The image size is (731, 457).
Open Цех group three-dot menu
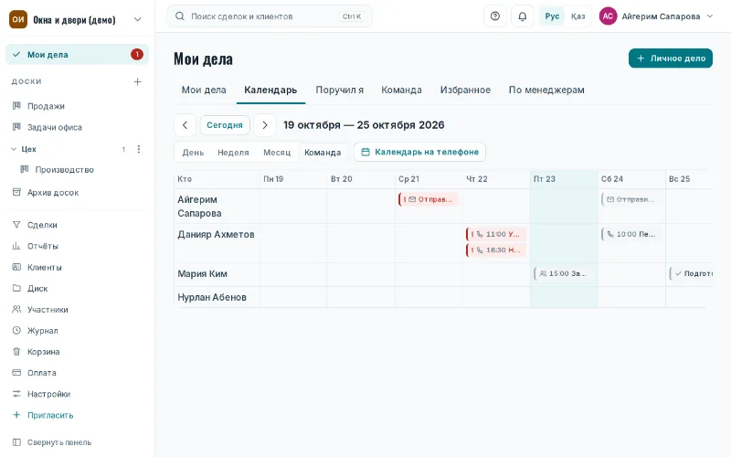point(139,149)
